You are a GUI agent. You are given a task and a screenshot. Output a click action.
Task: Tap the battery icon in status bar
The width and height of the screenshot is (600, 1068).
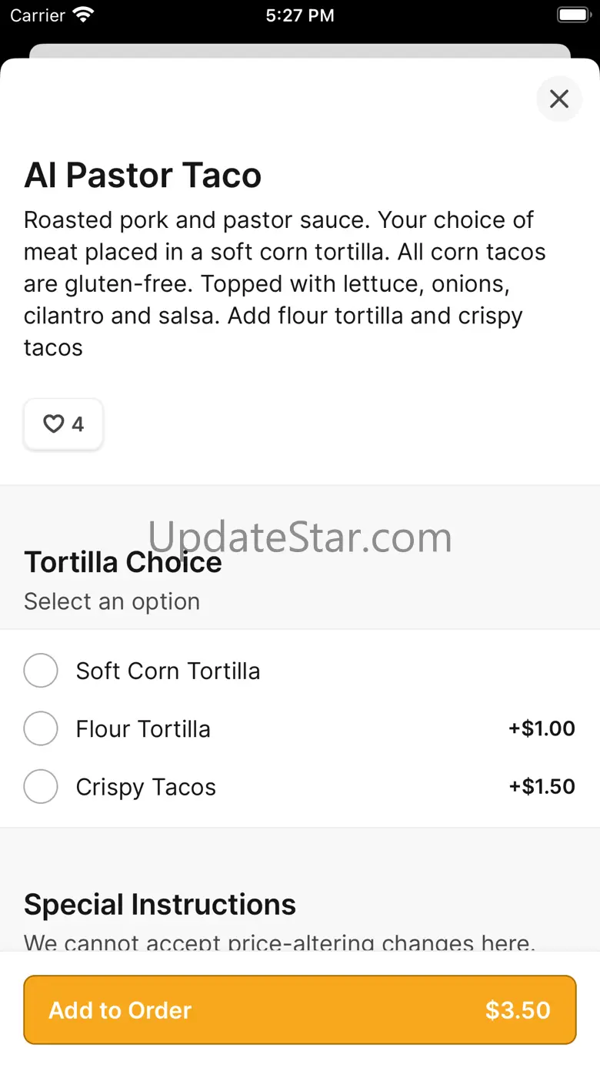(573, 15)
